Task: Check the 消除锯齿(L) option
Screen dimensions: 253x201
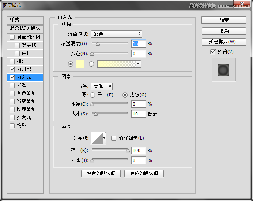Action: [x=114, y=138]
